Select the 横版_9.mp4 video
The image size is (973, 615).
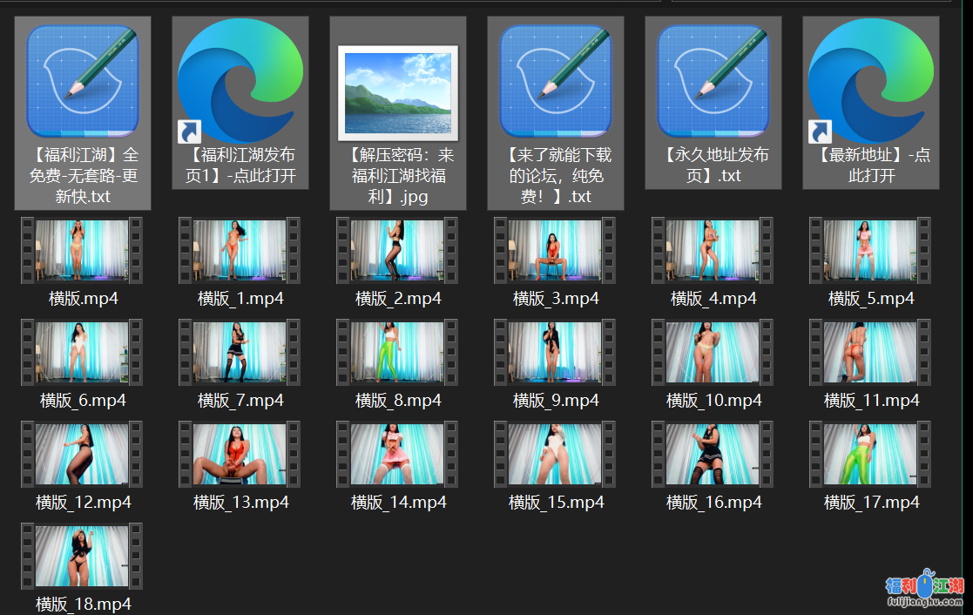556,352
